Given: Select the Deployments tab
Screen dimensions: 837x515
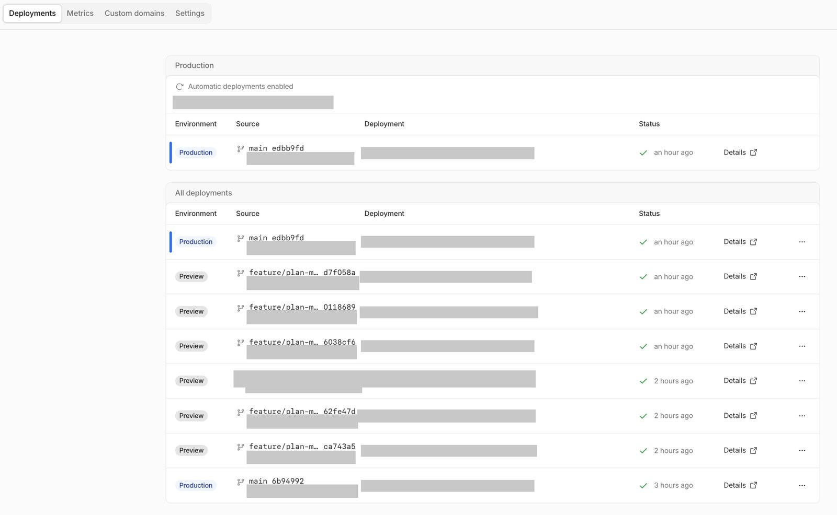Looking at the screenshot, I should (x=32, y=13).
